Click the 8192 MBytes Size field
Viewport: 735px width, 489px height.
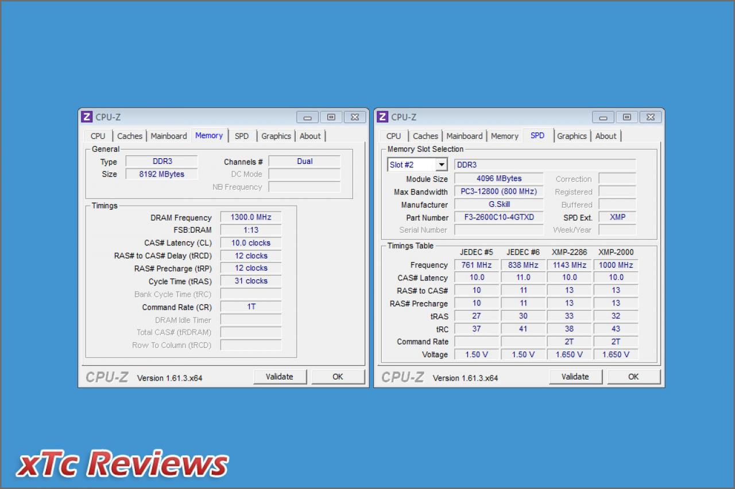click(x=162, y=174)
